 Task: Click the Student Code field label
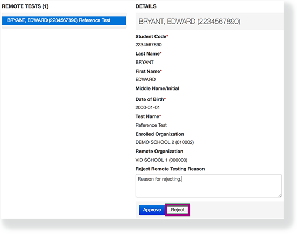point(152,36)
